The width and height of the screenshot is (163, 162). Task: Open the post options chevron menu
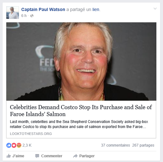(155, 8)
